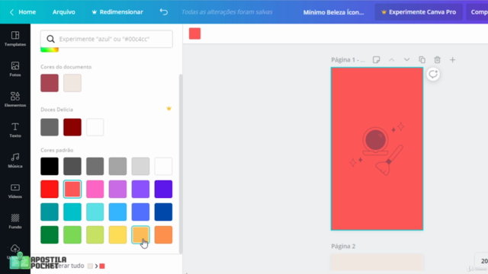Move Página 1 down
Screen dimensions: 488x274
point(406,59)
